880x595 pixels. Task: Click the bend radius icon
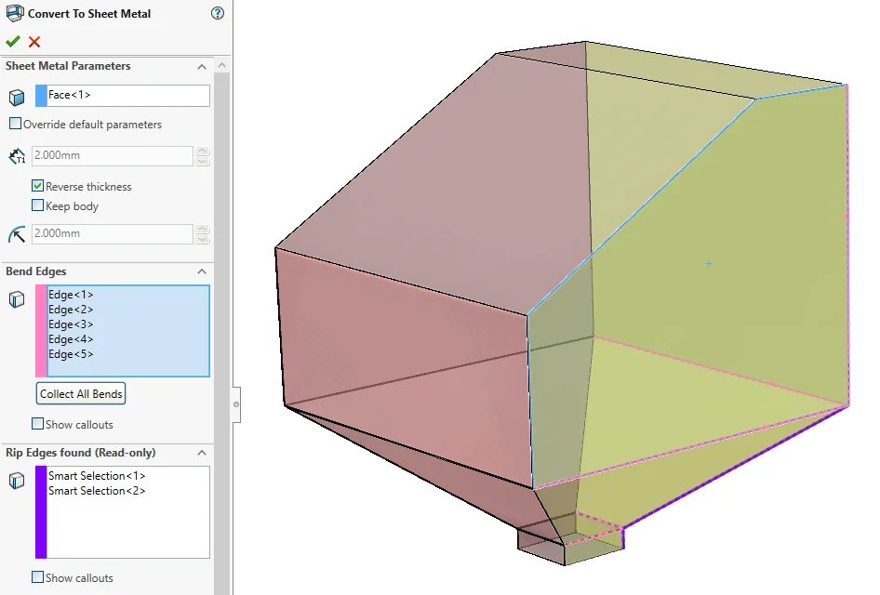pos(16,233)
